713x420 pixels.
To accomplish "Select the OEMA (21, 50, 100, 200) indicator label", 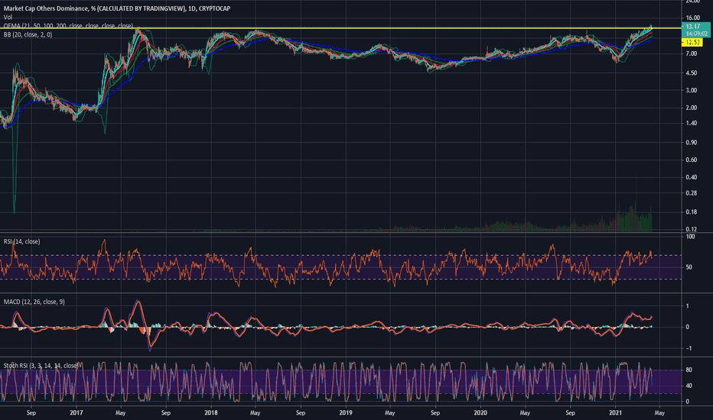I will 68,26.
